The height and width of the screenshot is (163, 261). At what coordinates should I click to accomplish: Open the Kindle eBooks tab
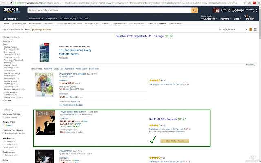pyautogui.click(x=175, y=24)
